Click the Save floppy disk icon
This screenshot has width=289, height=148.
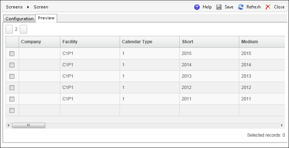point(219,7)
